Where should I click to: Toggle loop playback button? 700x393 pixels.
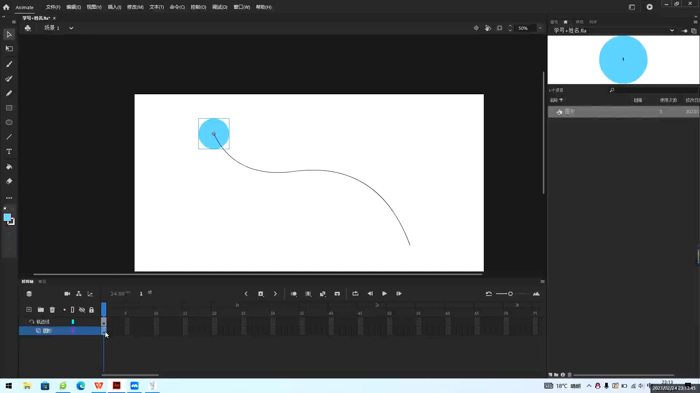355,294
